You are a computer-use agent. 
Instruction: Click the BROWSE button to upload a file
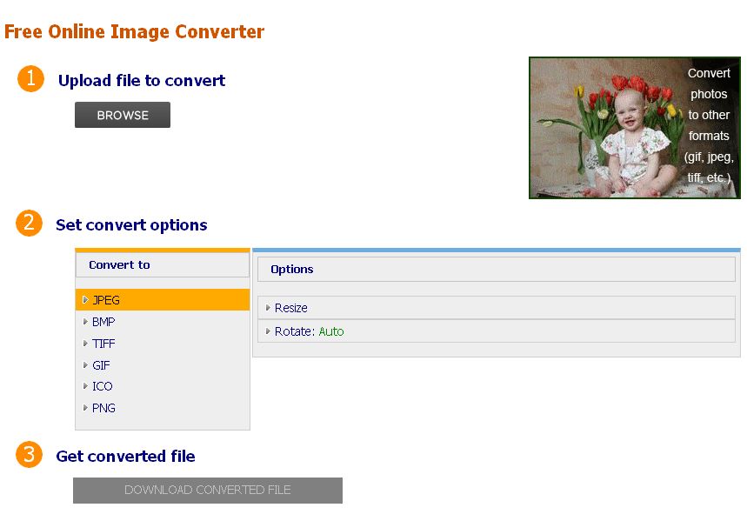122,114
